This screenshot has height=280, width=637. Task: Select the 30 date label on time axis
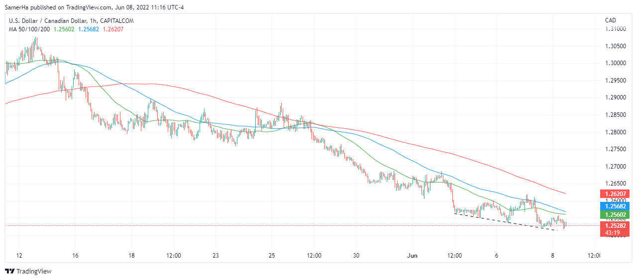[356, 256]
